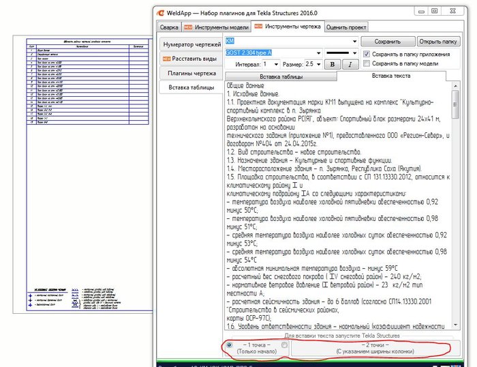Viewport: 477px width, 367px height.
Task: Click the scroll up arrow of text area
Action: [455, 86]
